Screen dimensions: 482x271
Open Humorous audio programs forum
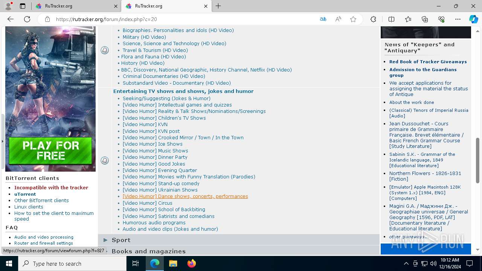point(154,222)
